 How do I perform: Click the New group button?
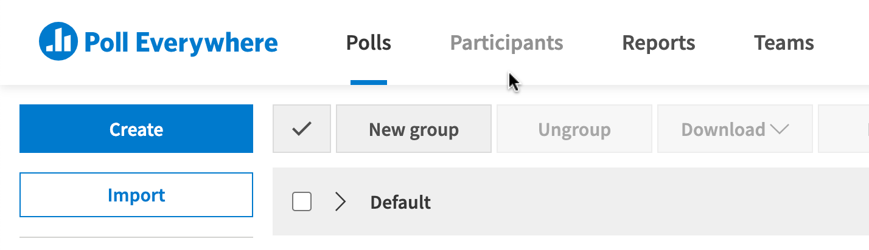414,129
